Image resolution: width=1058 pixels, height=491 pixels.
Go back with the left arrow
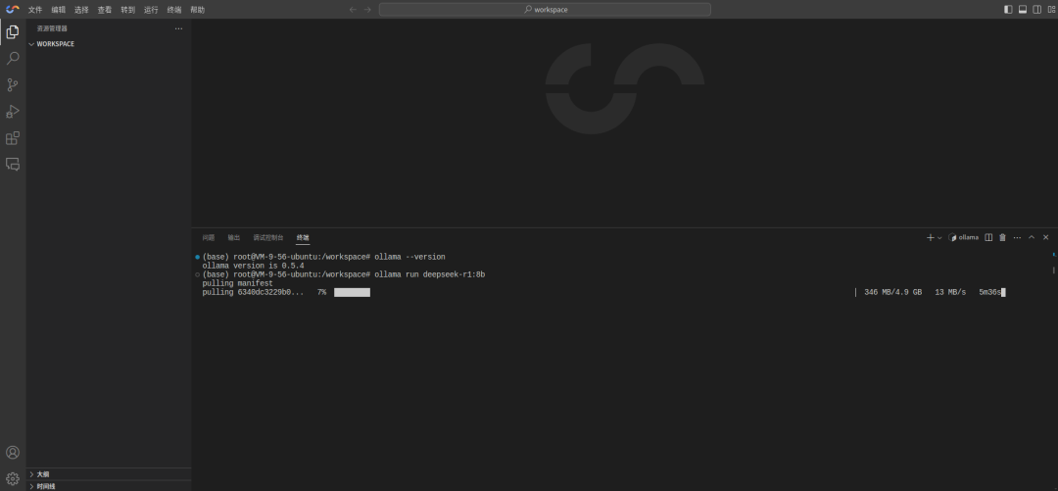tap(353, 10)
